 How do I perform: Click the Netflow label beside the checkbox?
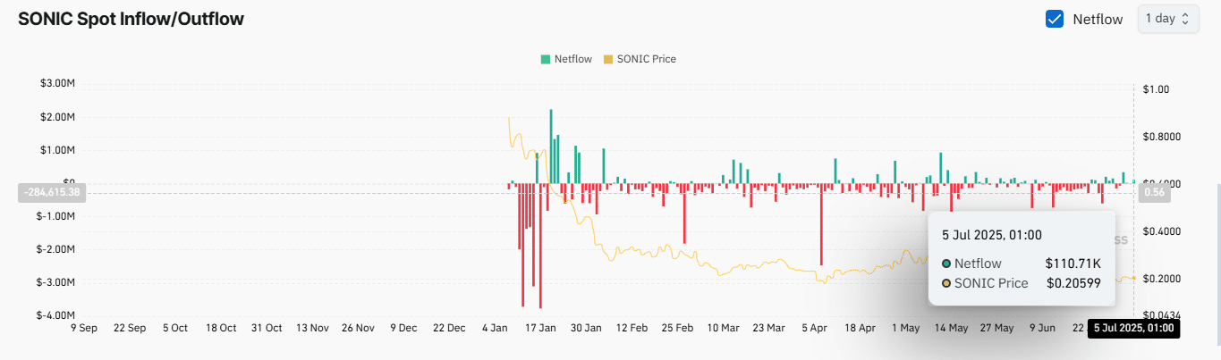1098,19
